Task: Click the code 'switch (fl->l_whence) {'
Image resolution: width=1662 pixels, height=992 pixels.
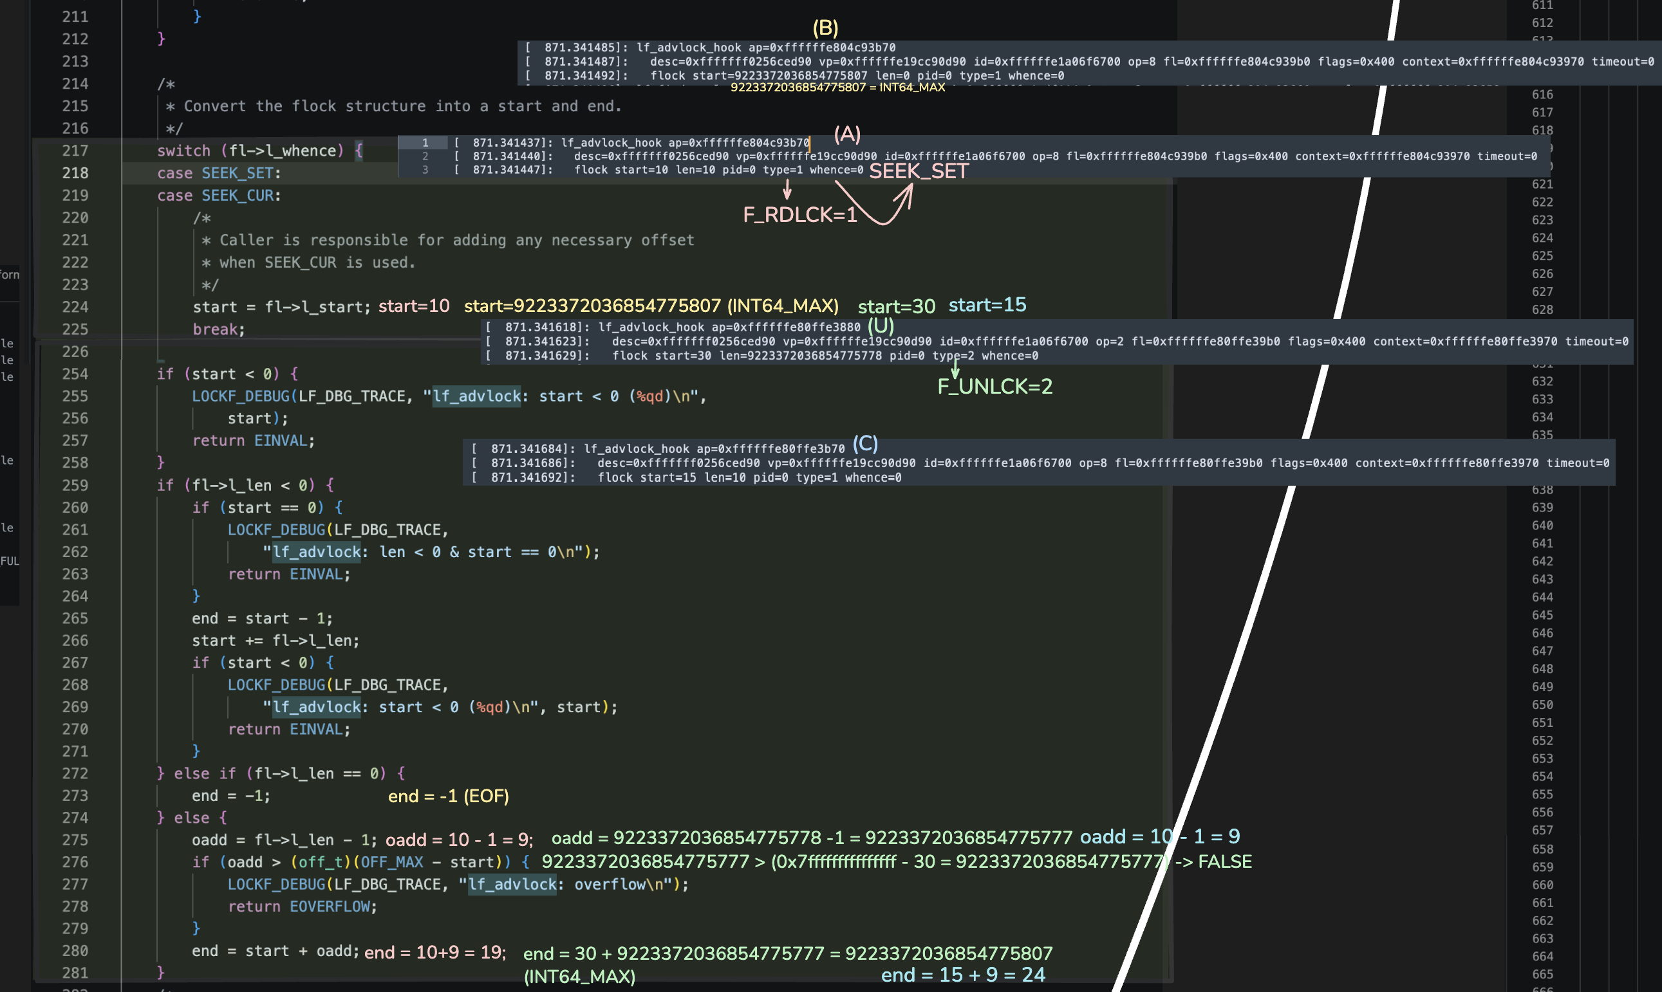Action: [x=260, y=151]
